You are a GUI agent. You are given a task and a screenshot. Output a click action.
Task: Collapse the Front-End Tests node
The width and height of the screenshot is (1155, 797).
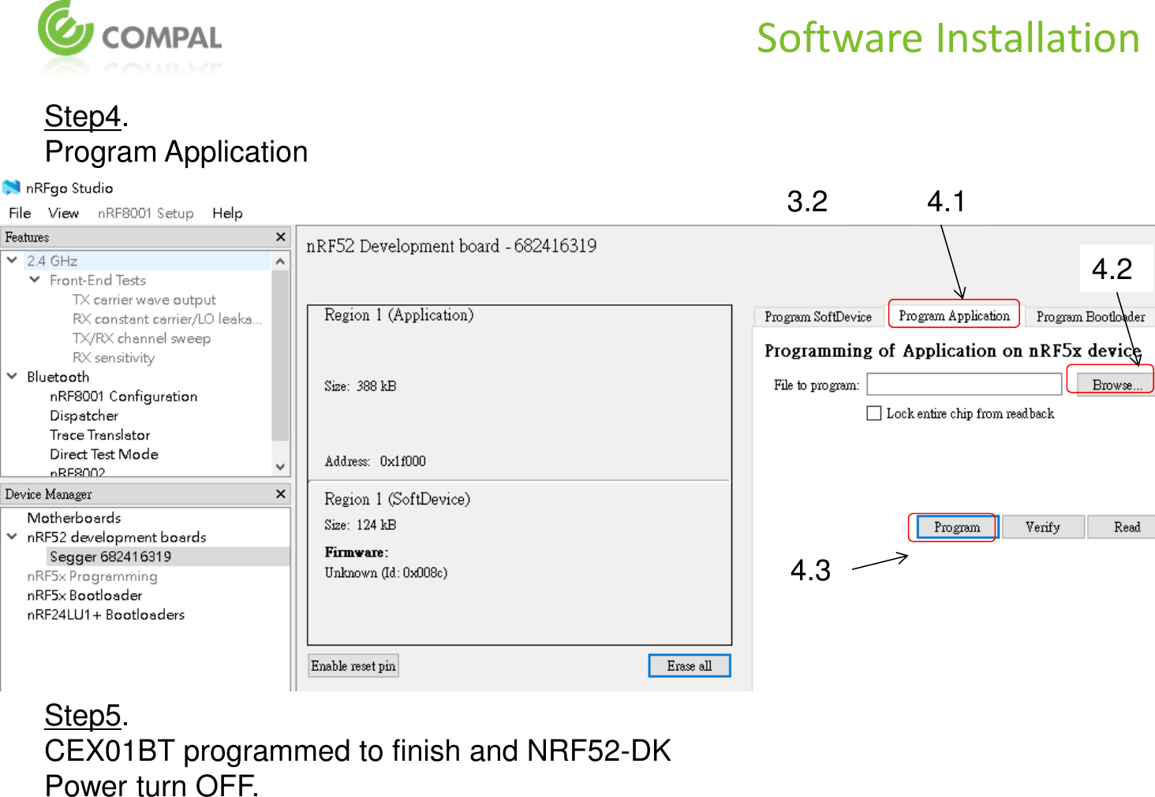(x=35, y=279)
